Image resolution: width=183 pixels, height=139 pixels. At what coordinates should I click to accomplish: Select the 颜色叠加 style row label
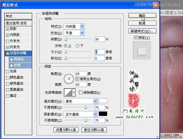pos(16,77)
